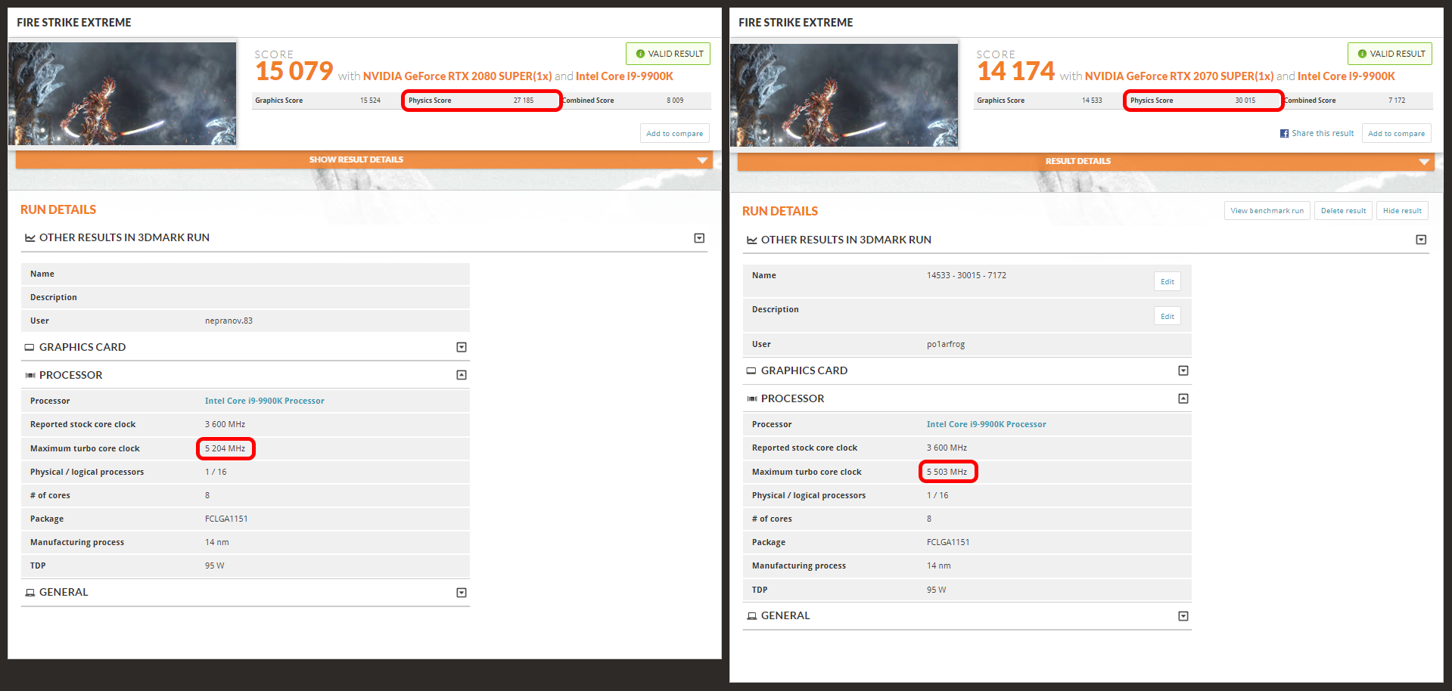
Task: Click the chart icon beside Other Results, RTX 2080 page
Action: point(30,237)
